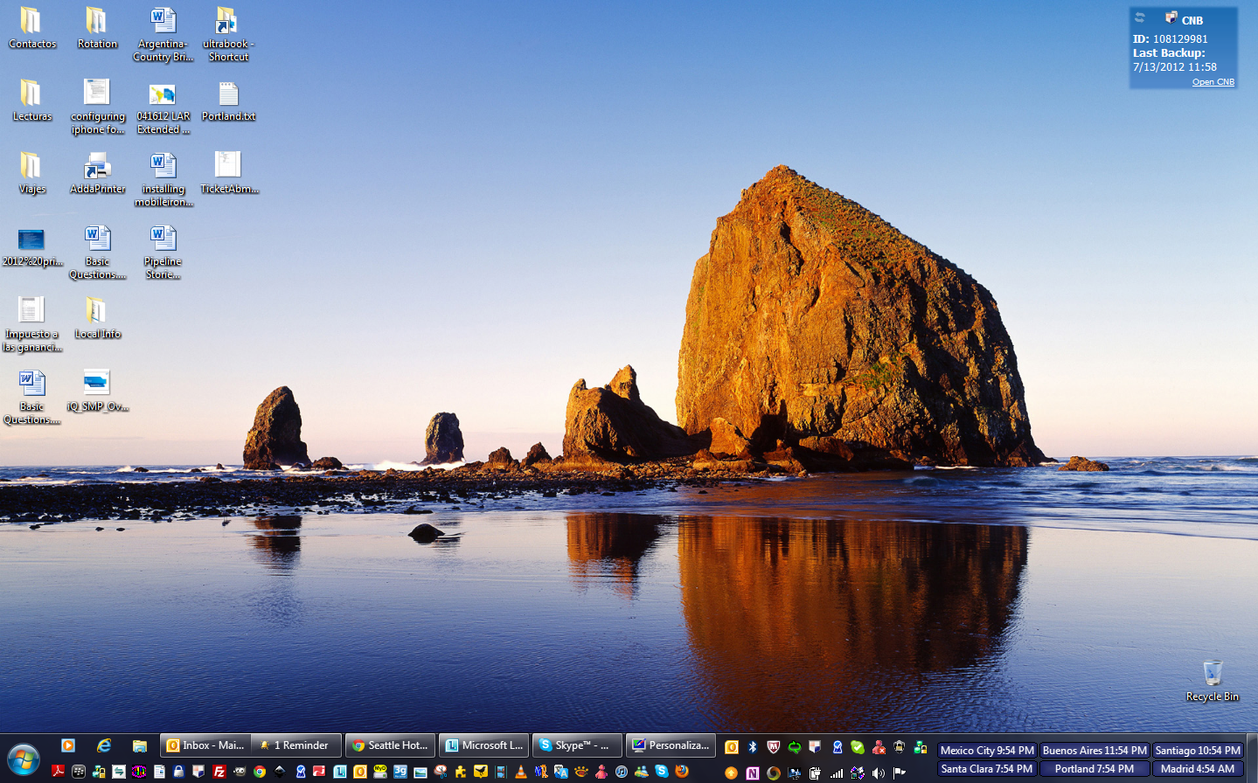Click the refresh arrows on the CNB gadget
Viewport: 1258px width, 783px height.
click(x=1138, y=17)
